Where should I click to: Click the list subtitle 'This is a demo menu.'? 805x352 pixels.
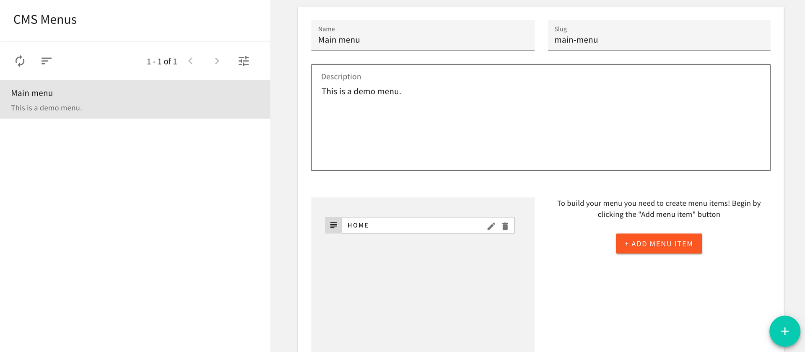[47, 108]
